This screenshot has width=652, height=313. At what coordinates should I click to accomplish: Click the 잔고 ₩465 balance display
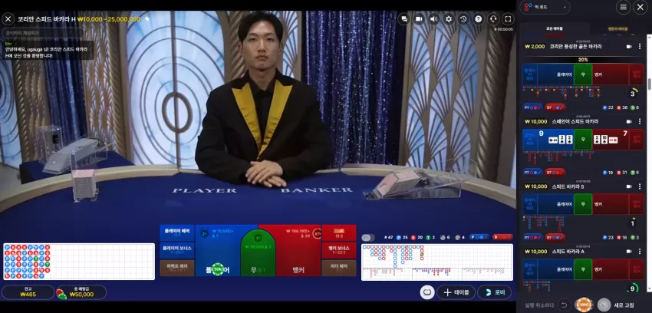(x=28, y=292)
